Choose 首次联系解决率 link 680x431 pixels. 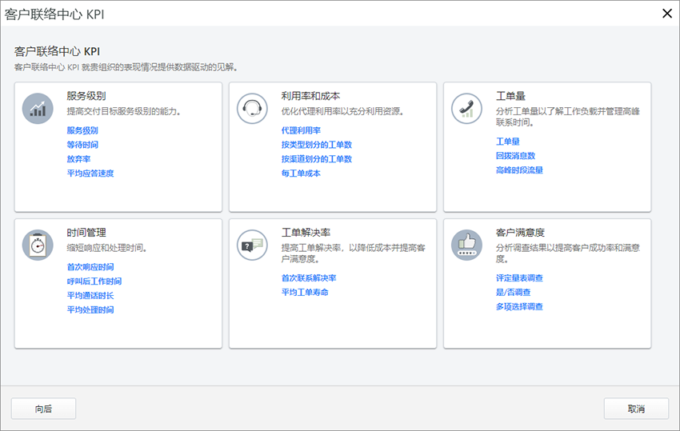[309, 278]
